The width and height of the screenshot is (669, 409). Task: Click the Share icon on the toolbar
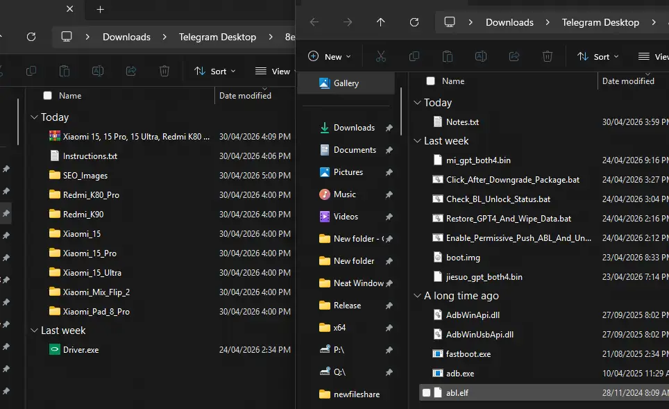[x=514, y=56]
